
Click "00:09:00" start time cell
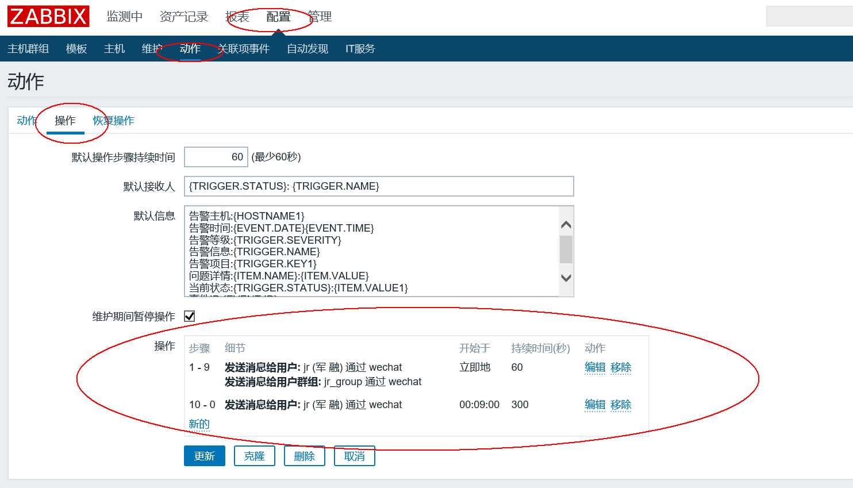479,405
